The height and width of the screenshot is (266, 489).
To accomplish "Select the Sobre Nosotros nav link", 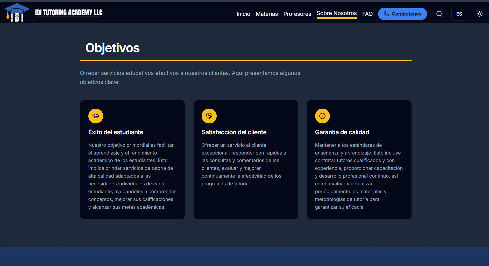I will (x=337, y=13).
